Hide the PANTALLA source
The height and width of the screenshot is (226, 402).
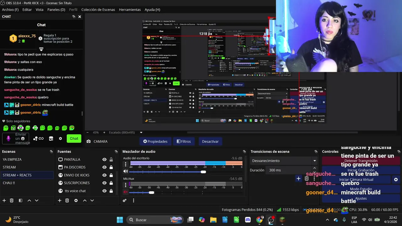pos(104,159)
